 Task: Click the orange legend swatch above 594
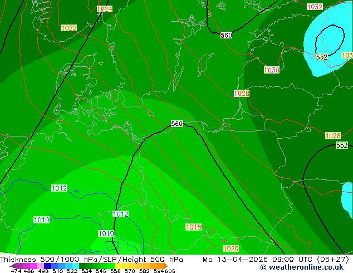click(160, 266)
